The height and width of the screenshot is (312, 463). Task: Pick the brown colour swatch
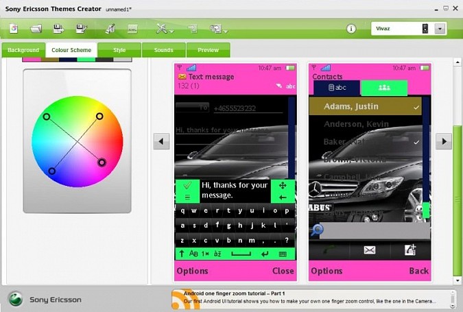tap(50, 60)
